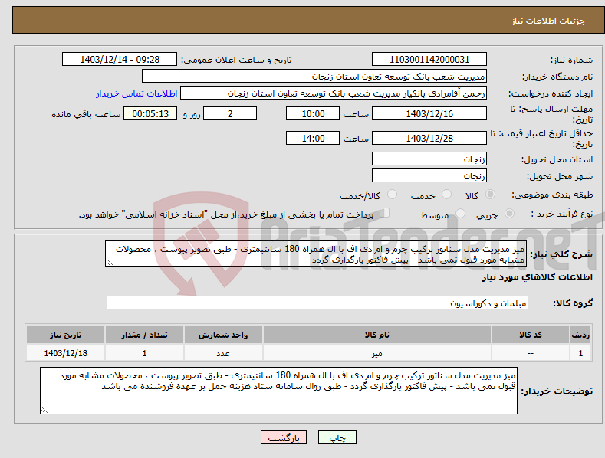Viewport: 605px width, 458px height.
Task: Click the remaining days field showing 2
Action: [x=230, y=113]
